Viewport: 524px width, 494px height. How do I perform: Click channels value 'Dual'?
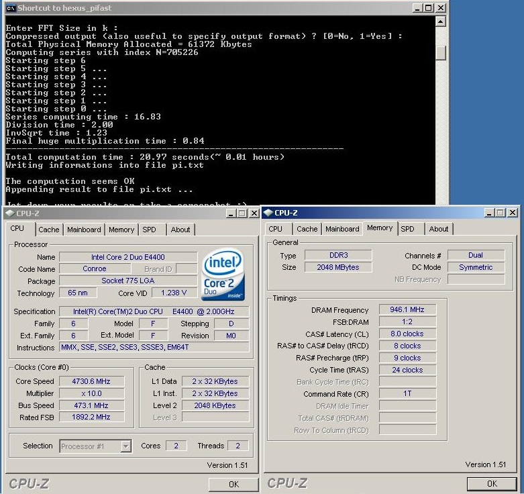476,255
